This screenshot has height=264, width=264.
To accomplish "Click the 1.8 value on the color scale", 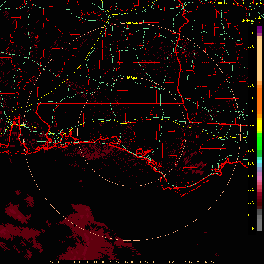I will (x=251, y=163).
